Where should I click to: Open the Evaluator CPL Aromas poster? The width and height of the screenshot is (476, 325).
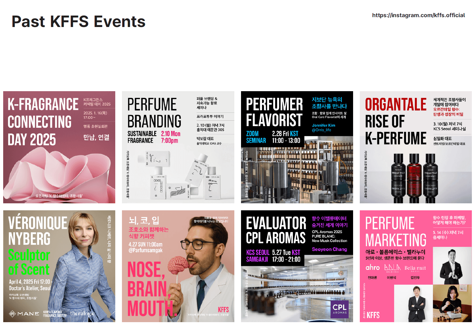[297, 266]
